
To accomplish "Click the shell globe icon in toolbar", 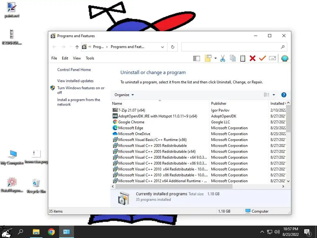I will [x=285, y=59].
